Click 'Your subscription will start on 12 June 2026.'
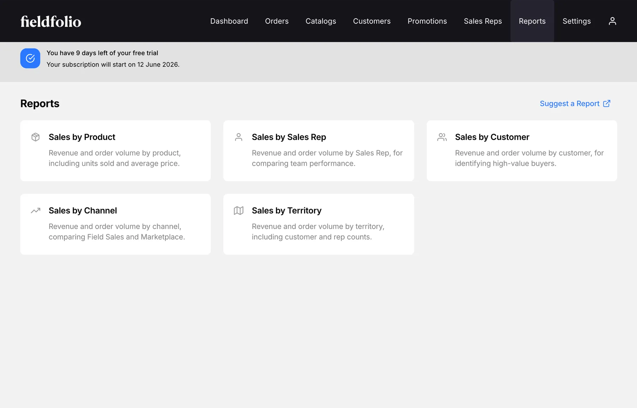The width and height of the screenshot is (637, 408). (113, 65)
